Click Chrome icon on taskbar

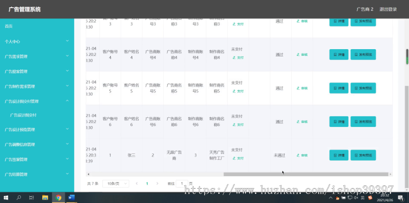coord(59,198)
